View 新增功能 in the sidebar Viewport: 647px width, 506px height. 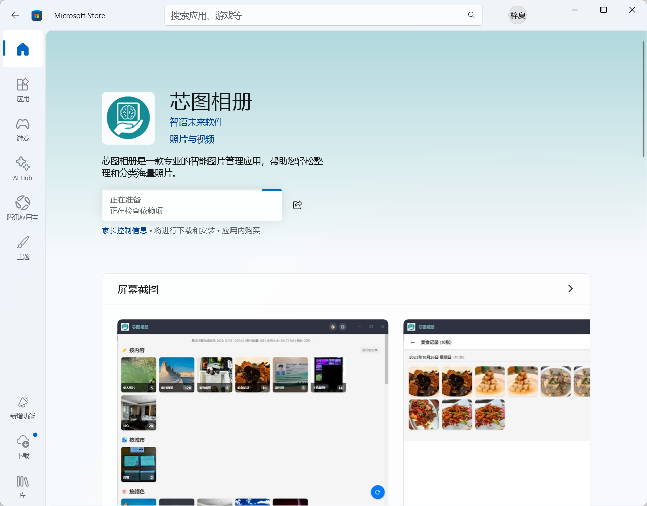coord(22,407)
